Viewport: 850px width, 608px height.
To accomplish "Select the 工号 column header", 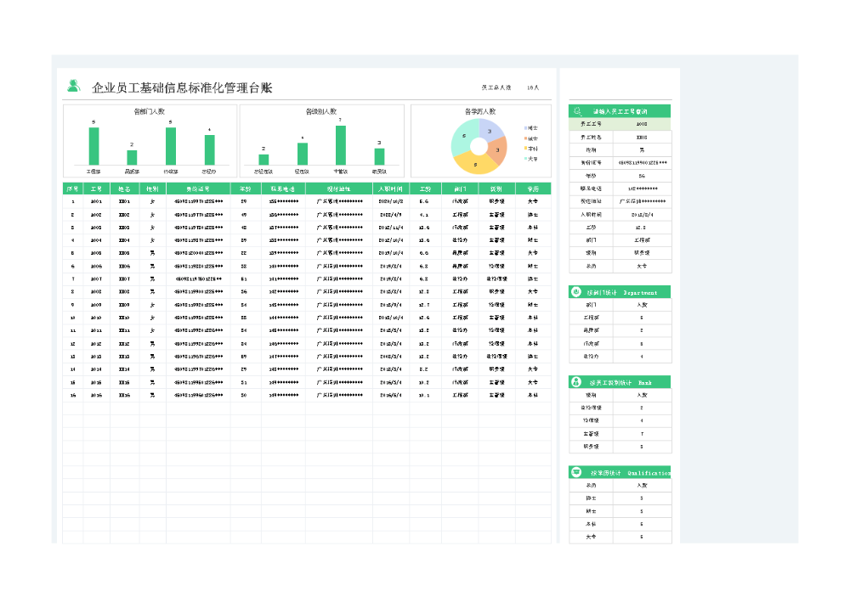I will (x=97, y=189).
